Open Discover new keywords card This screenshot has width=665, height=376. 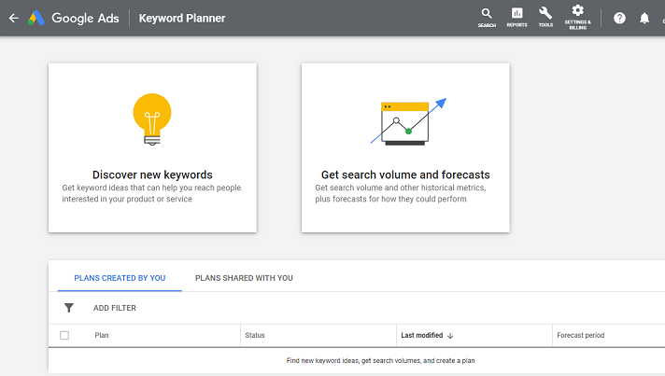[152, 147]
